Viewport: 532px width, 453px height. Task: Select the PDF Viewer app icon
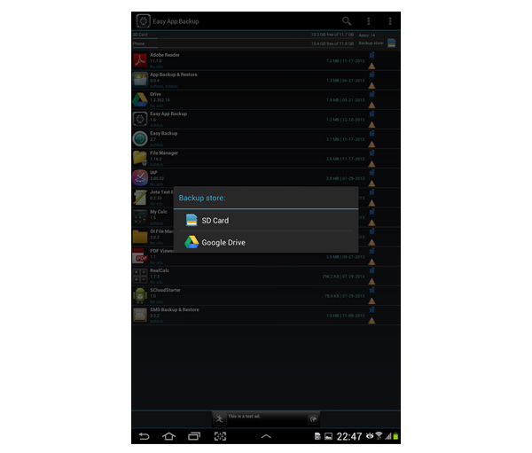pyautogui.click(x=140, y=256)
